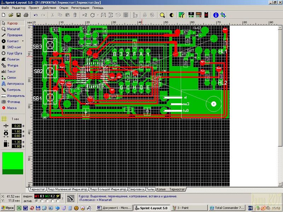Open the Пуск start button

(x=8, y=208)
